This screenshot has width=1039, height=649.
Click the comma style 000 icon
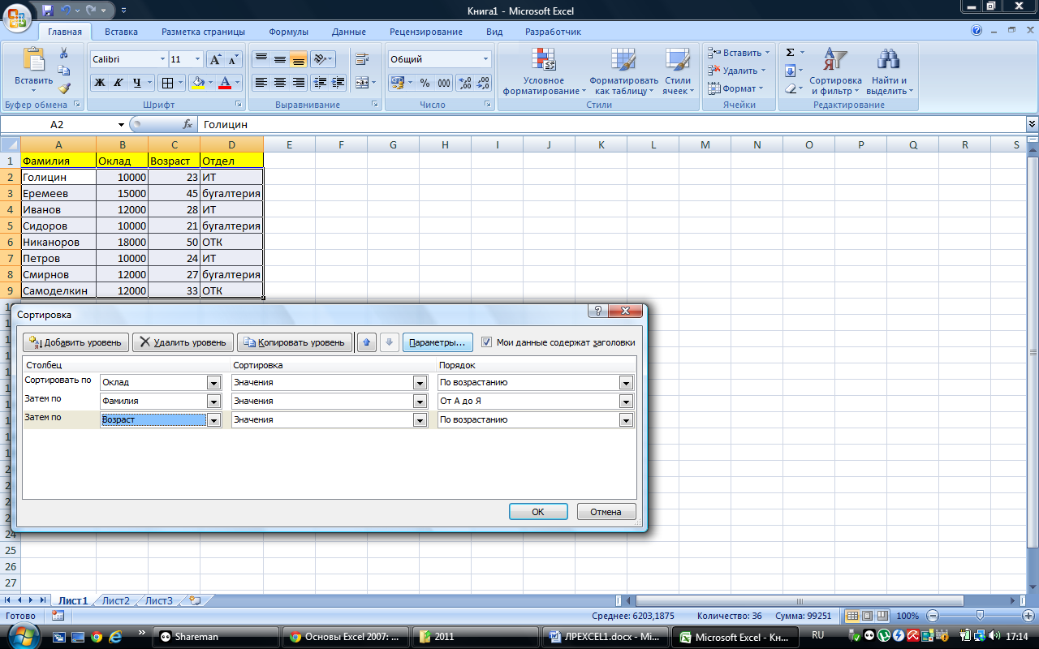(444, 82)
